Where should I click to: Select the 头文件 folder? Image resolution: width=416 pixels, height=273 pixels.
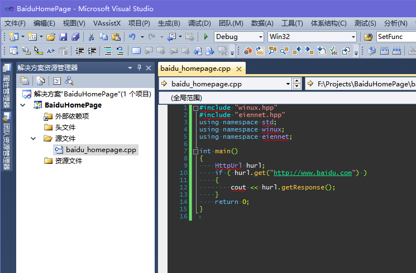pyautogui.click(x=65, y=128)
